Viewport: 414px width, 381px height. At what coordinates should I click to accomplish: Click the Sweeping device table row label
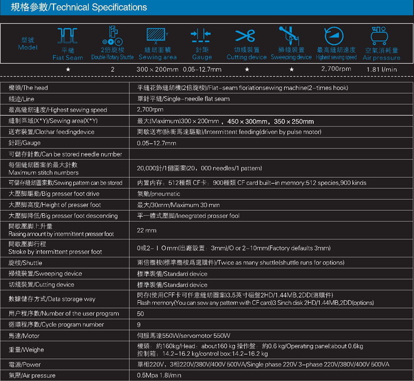45,274
